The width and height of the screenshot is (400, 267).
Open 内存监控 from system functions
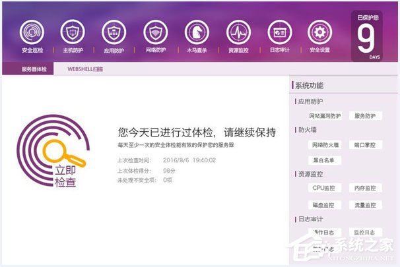click(365, 188)
